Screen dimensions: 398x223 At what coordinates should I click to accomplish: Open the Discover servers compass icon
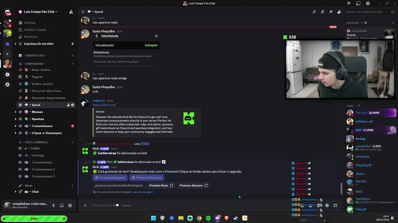[7, 84]
